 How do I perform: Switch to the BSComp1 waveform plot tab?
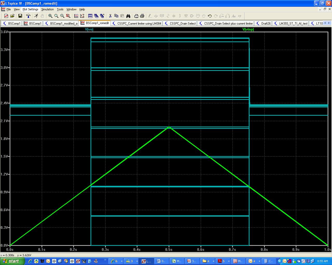point(32,23)
